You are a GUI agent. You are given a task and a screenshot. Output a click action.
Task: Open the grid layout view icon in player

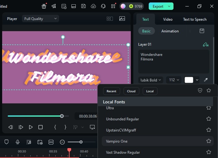click(110, 19)
